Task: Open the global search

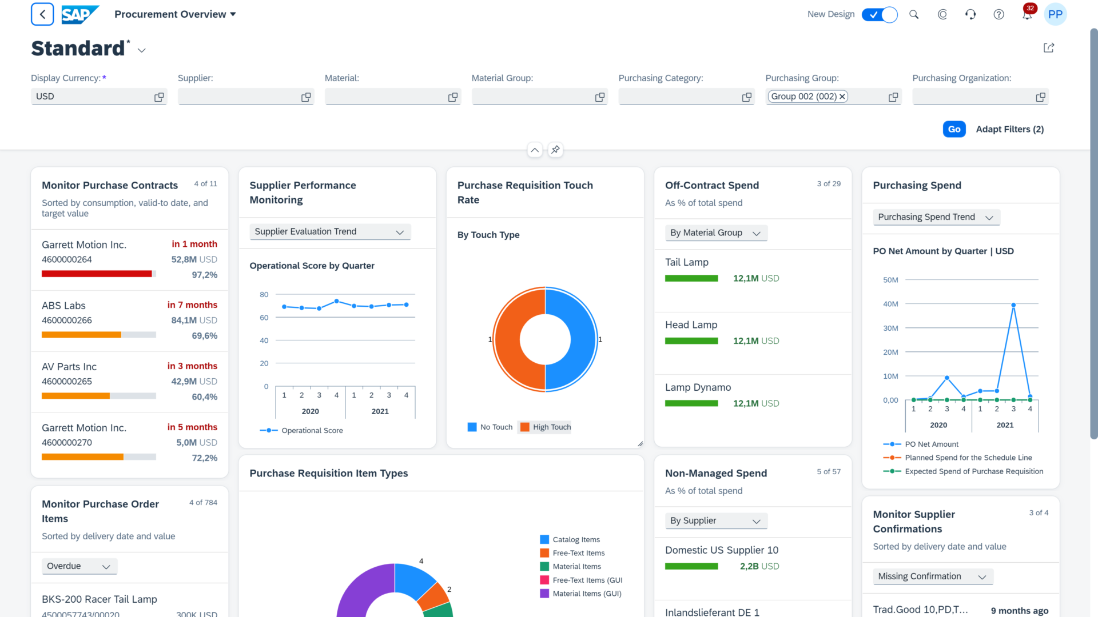Action: pyautogui.click(x=913, y=14)
